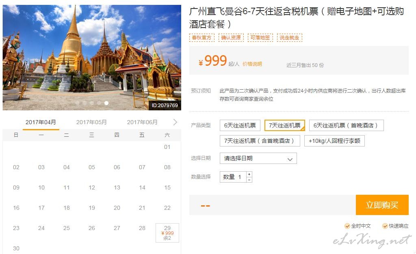Click the ¥999 headline price

pyautogui.click(x=213, y=61)
